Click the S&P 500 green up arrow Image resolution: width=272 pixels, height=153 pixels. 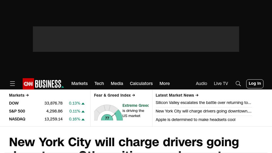click(83, 112)
